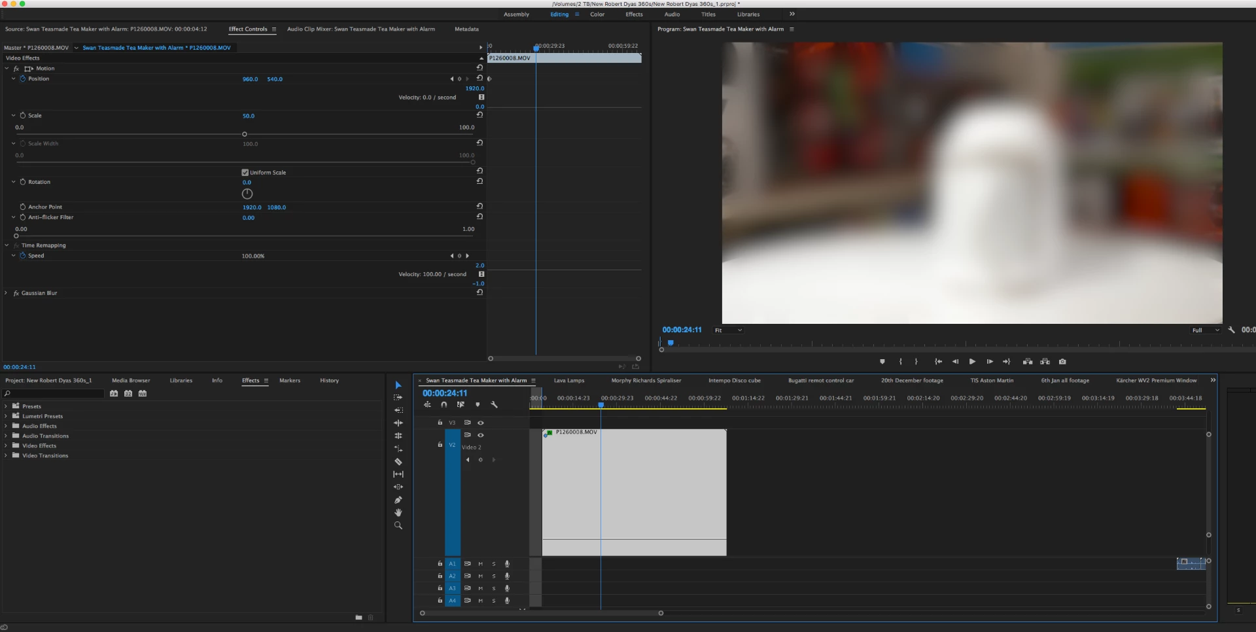Toggle V3 track output eye
The width and height of the screenshot is (1256, 632).
pos(481,423)
